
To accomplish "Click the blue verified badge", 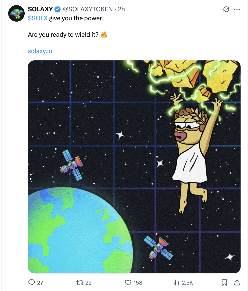I will 58,9.
